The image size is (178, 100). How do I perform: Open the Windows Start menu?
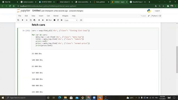(3, 97)
